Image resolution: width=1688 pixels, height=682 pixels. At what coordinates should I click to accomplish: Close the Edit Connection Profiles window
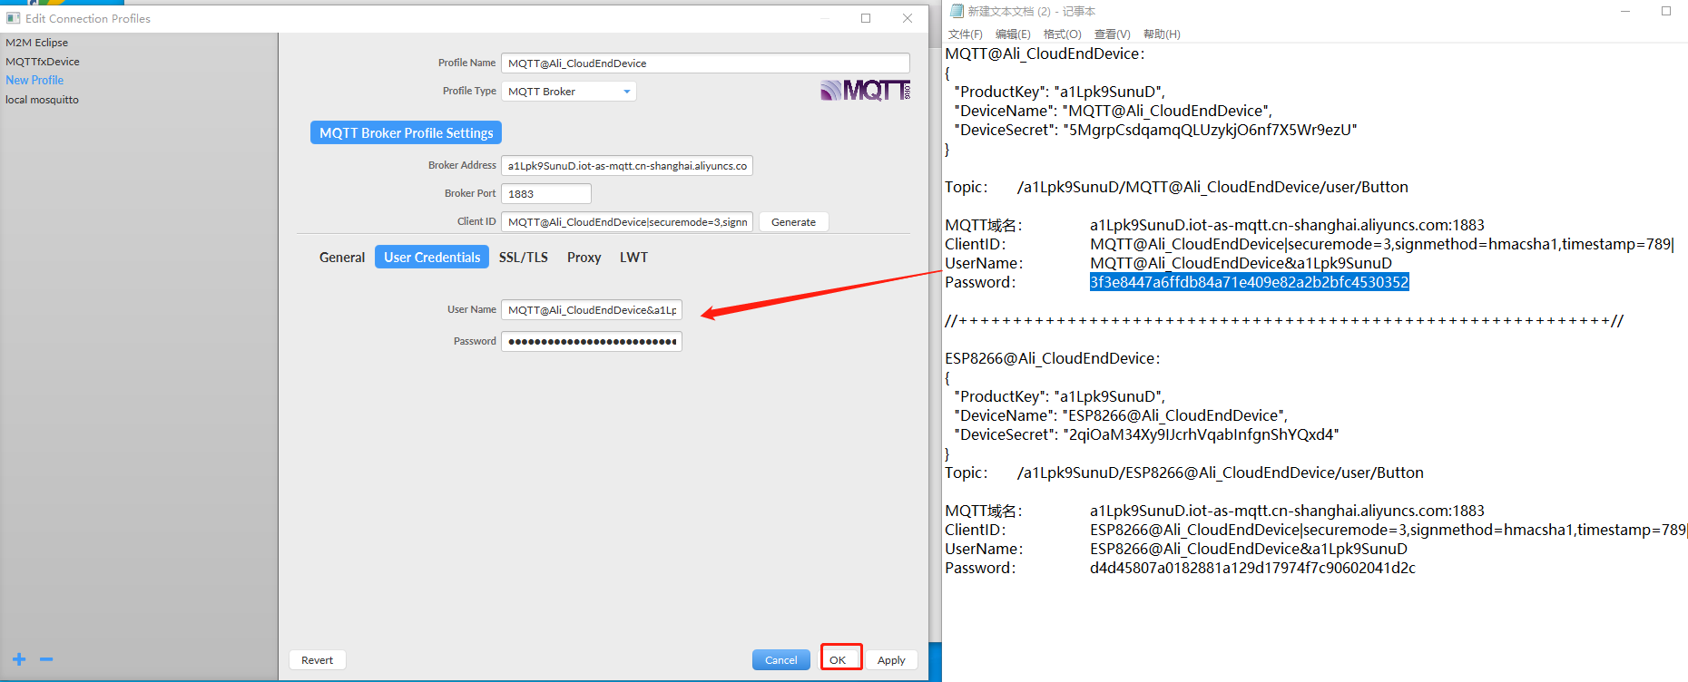(x=908, y=18)
